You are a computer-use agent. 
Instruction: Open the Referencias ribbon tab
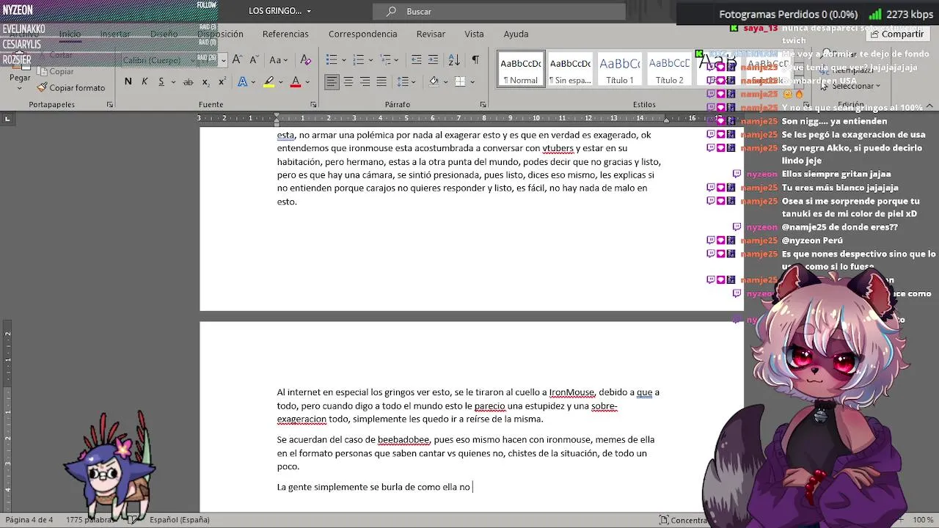coord(285,34)
